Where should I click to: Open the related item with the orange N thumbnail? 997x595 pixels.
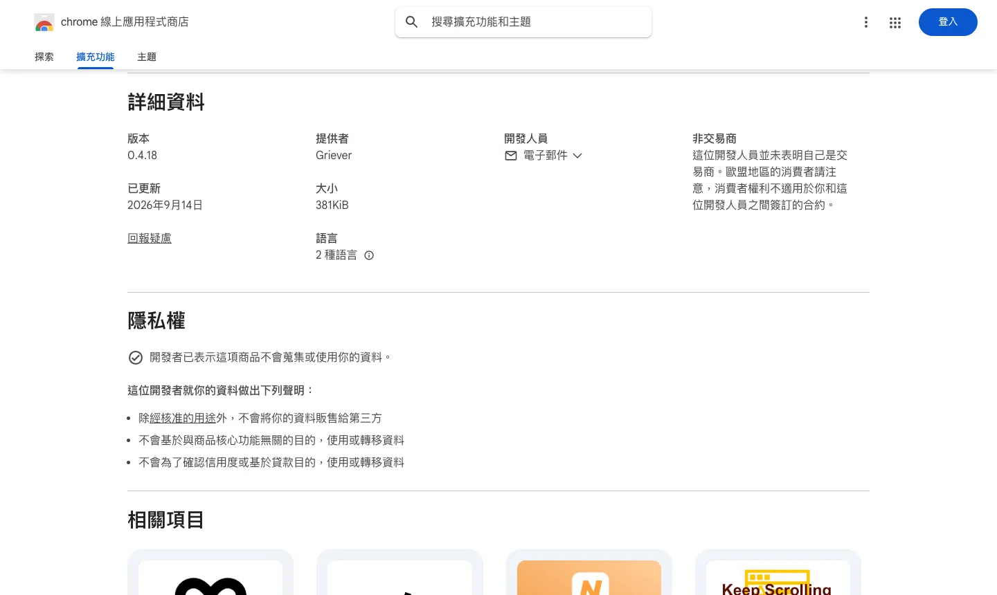click(x=589, y=572)
